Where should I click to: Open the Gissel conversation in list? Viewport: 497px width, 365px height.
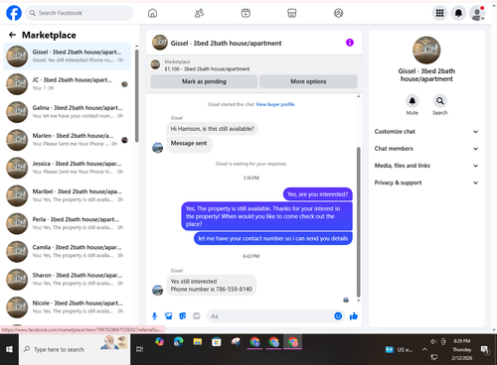[67, 57]
